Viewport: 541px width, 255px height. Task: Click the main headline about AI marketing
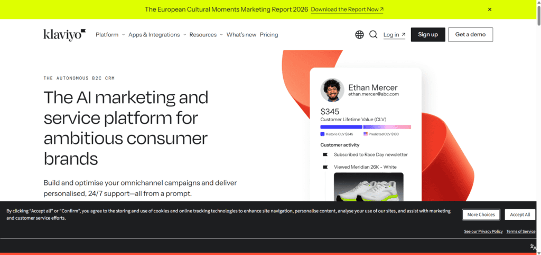126,128
